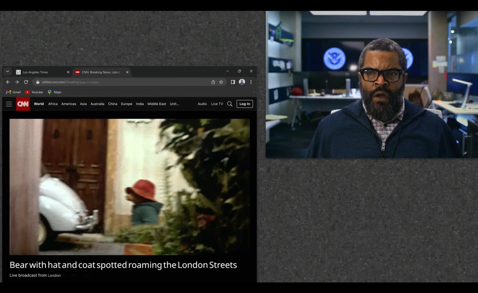Image resolution: width=478 pixels, height=293 pixels.
Task: Open the Chrome hamburger sidebar menu on CNN
Action: (x=9, y=104)
